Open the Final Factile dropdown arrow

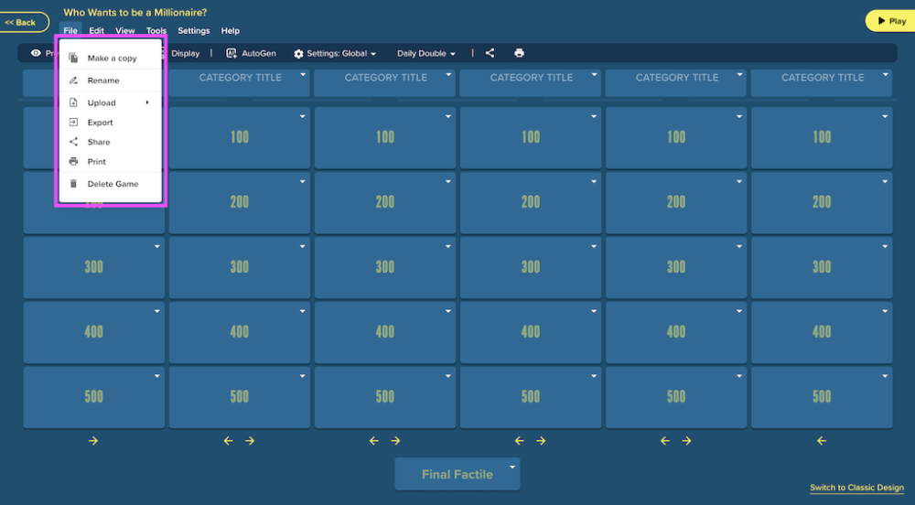512,467
